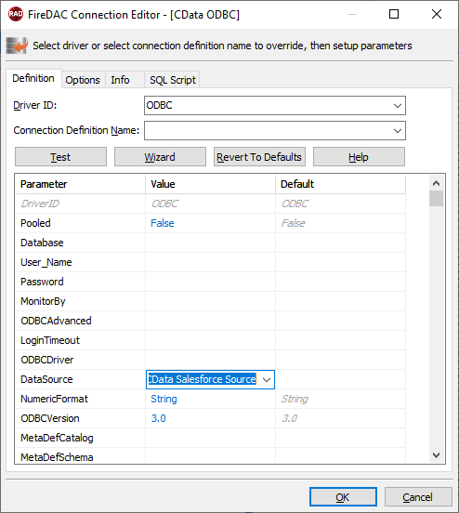Select the ODBCVersion parameter
The height and width of the screenshot is (513, 459).
pos(50,418)
